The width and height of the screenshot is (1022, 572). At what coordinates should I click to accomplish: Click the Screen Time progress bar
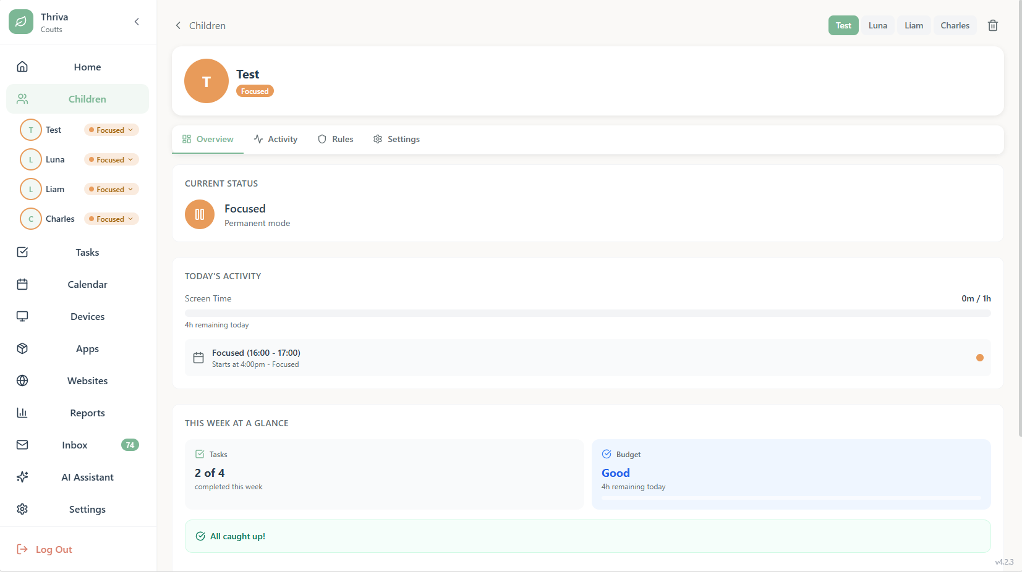(587, 313)
